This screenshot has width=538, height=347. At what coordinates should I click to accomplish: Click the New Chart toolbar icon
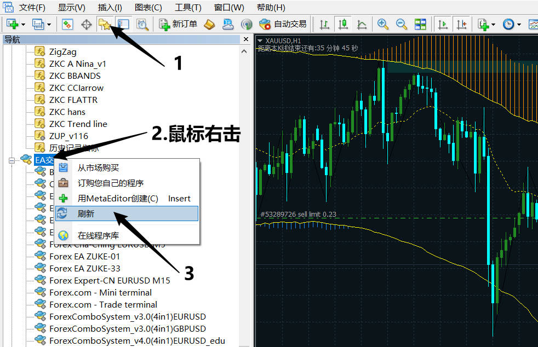click(13, 24)
